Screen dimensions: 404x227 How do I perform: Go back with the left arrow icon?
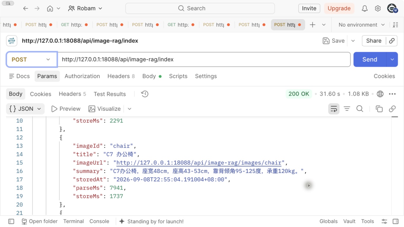click(25, 9)
